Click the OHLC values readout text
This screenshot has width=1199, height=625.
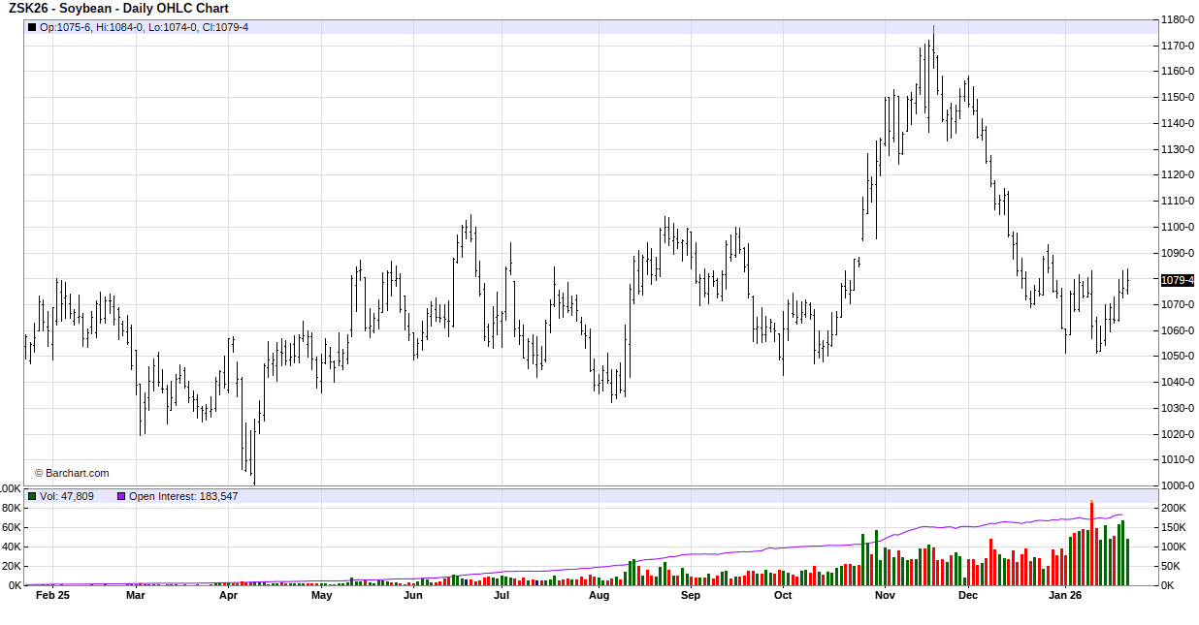click(144, 27)
